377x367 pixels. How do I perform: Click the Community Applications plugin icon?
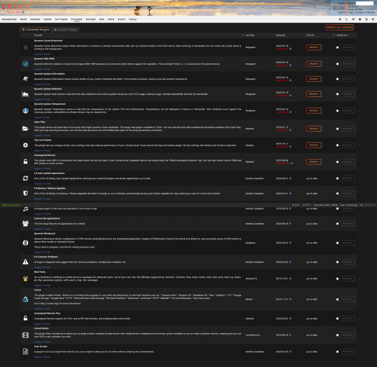(x=25, y=224)
